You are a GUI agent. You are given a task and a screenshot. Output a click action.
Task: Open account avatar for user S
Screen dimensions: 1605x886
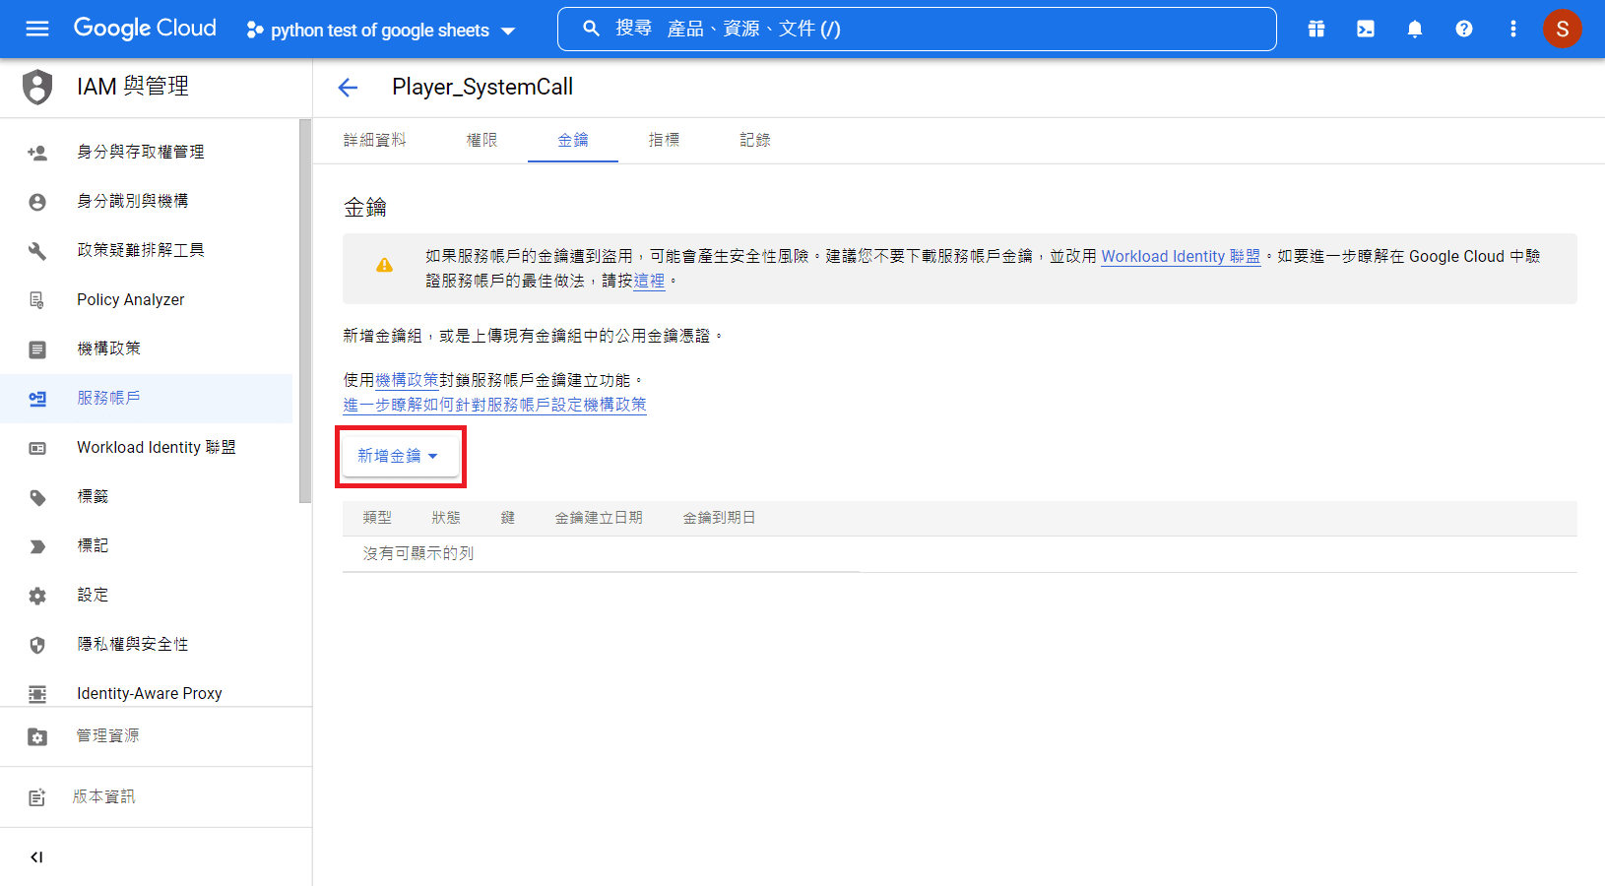click(x=1563, y=29)
